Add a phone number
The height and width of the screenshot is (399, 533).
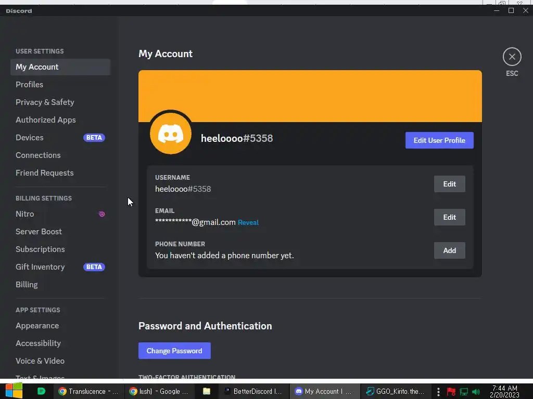pyautogui.click(x=449, y=250)
